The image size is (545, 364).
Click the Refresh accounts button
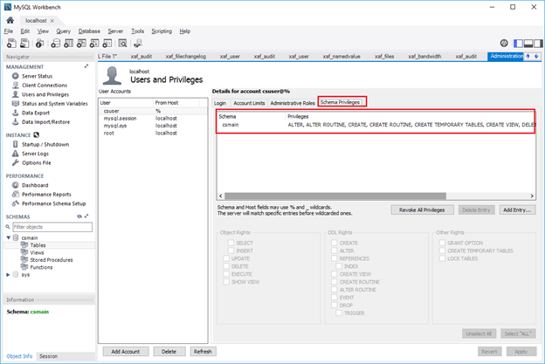203,352
